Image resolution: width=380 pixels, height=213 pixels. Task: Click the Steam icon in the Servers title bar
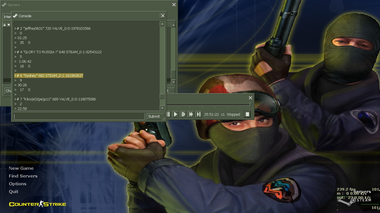[4, 5]
